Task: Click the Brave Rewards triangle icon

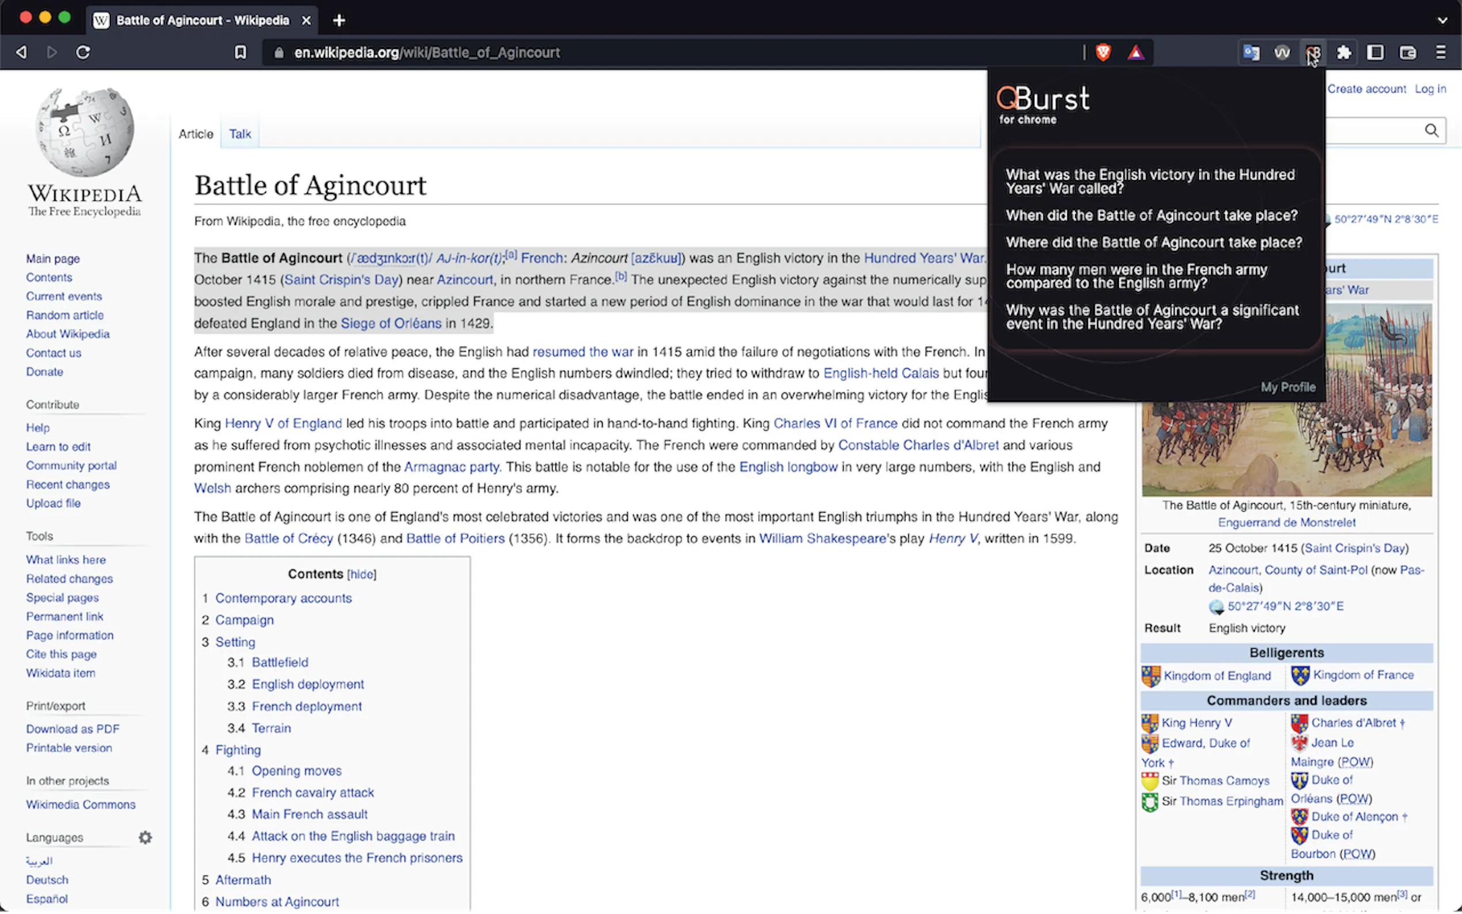Action: click(x=1136, y=52)
